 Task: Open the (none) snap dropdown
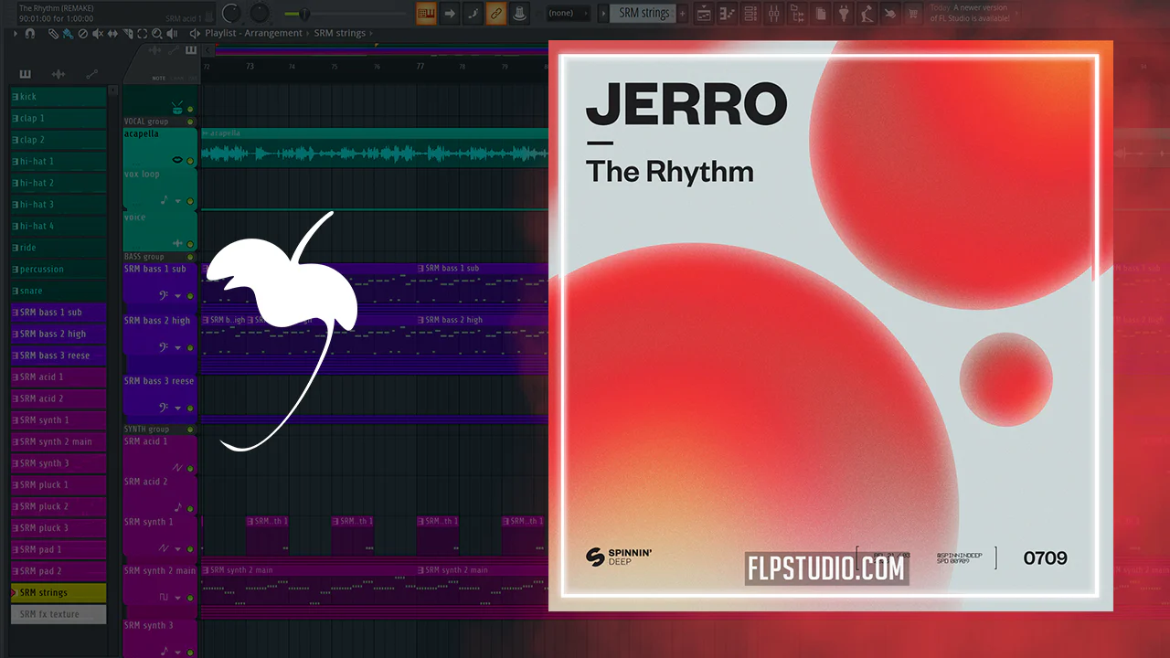coord(567,14)
